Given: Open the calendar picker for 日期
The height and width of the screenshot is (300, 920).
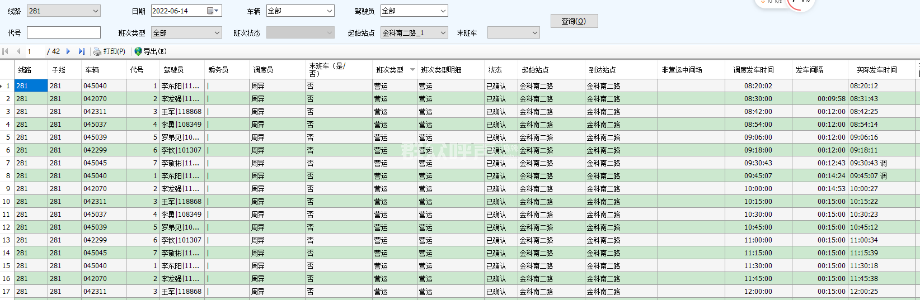Looking at the screenshot, I should pos(210,11).
